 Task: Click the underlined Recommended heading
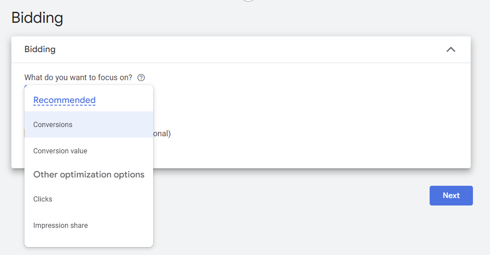click(x=64, y=100)
